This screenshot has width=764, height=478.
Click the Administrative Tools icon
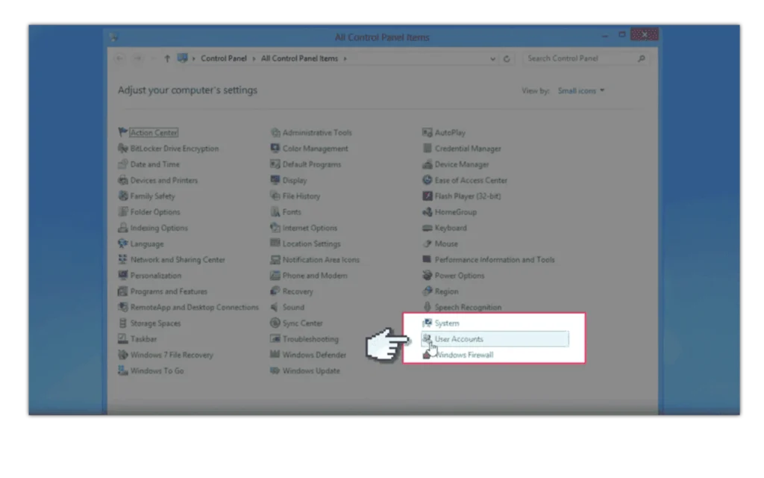coord(275,132)
